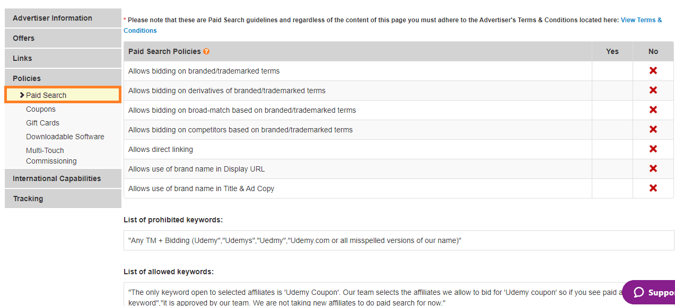Click red X for competitors bidding row

(x=653, y=129)
